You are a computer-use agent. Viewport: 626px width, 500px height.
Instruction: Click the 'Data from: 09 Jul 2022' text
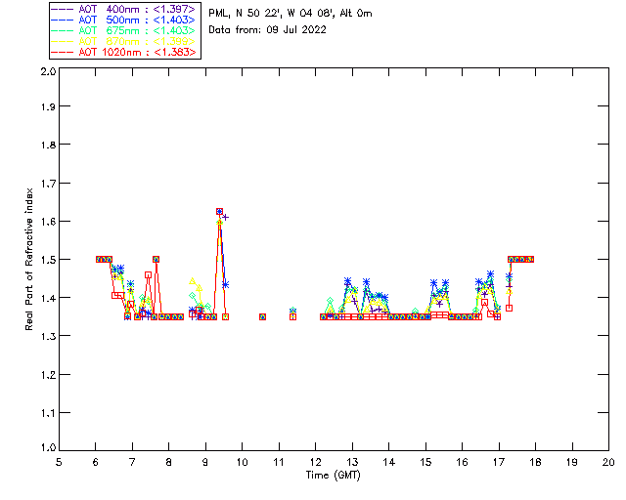coord(267,30)
